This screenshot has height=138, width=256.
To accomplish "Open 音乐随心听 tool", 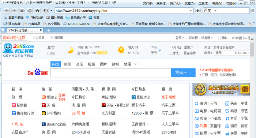I will (x=76, y=18).
